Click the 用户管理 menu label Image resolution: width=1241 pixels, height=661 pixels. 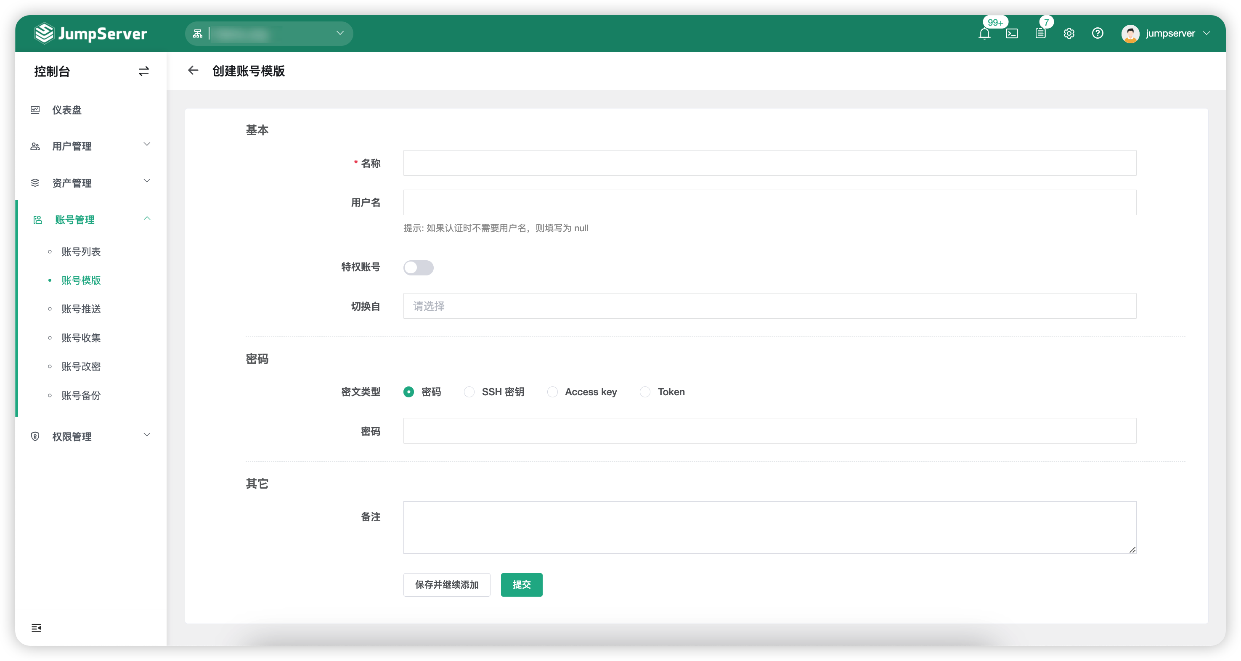pos(72,146)
